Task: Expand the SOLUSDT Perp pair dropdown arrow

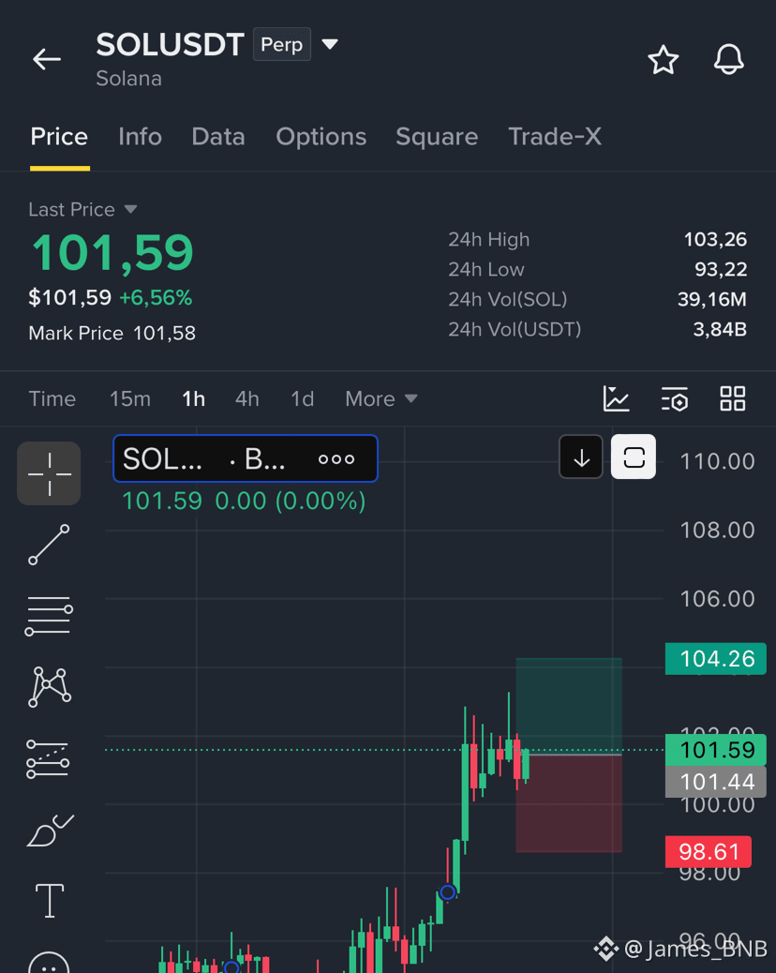Action: click(x=330, y=44)
